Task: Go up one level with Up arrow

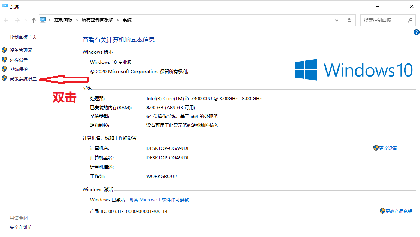Action: [33, 20]
